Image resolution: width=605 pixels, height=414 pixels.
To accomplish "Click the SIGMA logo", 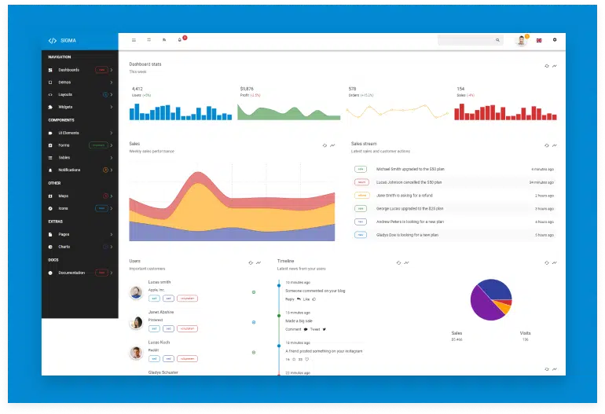I will click(x=62, y=41).
